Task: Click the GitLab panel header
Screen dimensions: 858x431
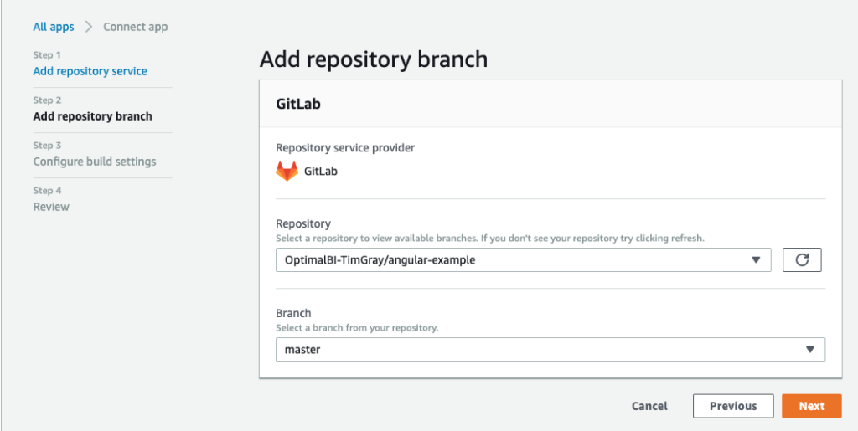Action: click(550, 104)
